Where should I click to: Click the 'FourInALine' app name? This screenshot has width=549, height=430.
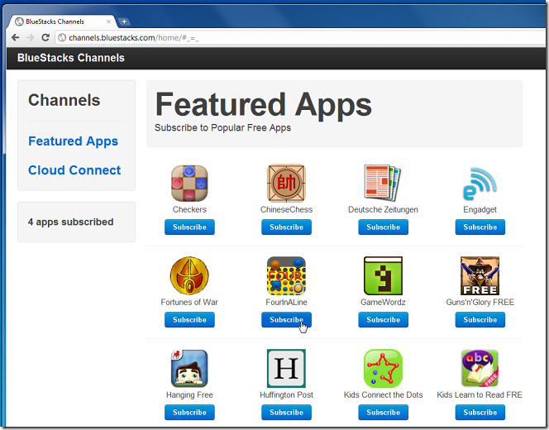click(x=286, y=302)
